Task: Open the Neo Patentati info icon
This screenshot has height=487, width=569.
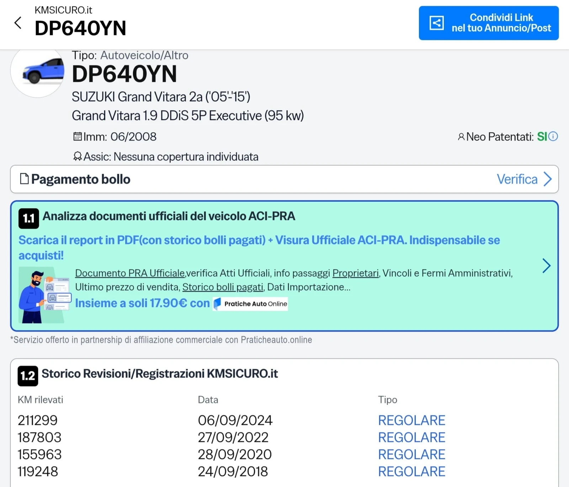Action: [553, 136]
